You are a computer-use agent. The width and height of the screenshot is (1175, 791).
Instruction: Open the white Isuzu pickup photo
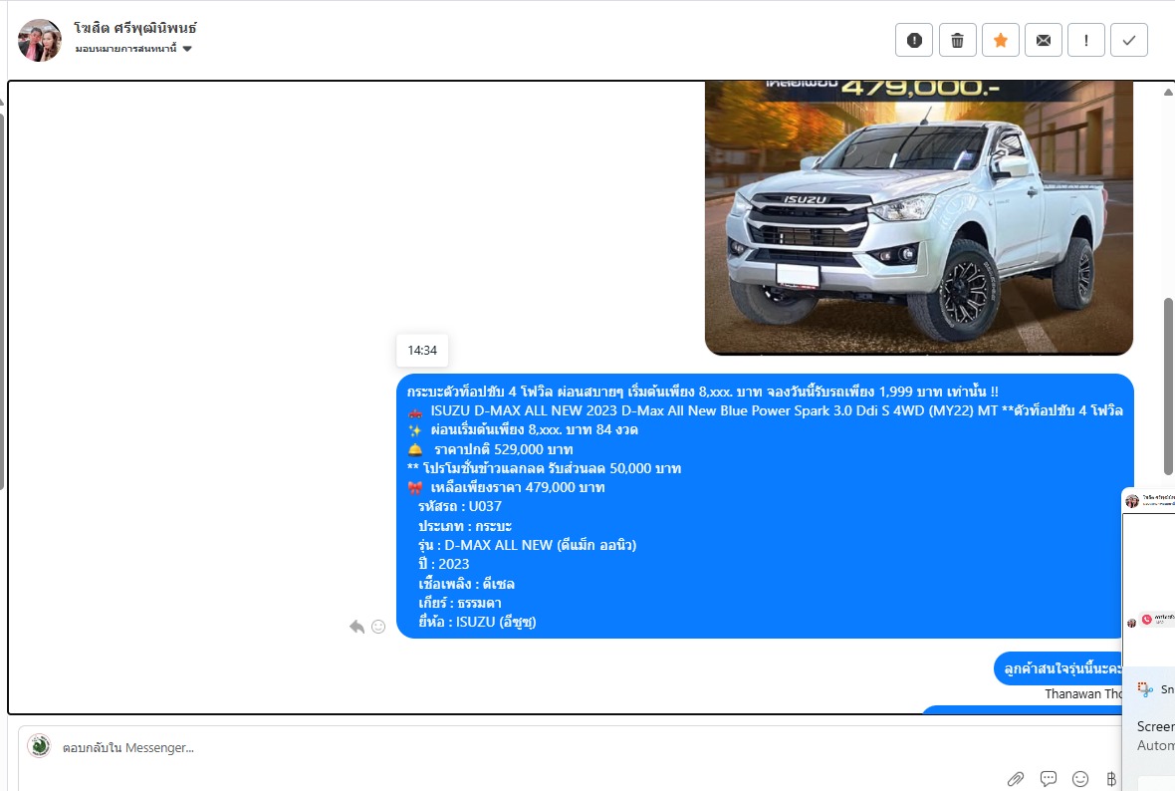pyautogui.click(x=919, y=217)
